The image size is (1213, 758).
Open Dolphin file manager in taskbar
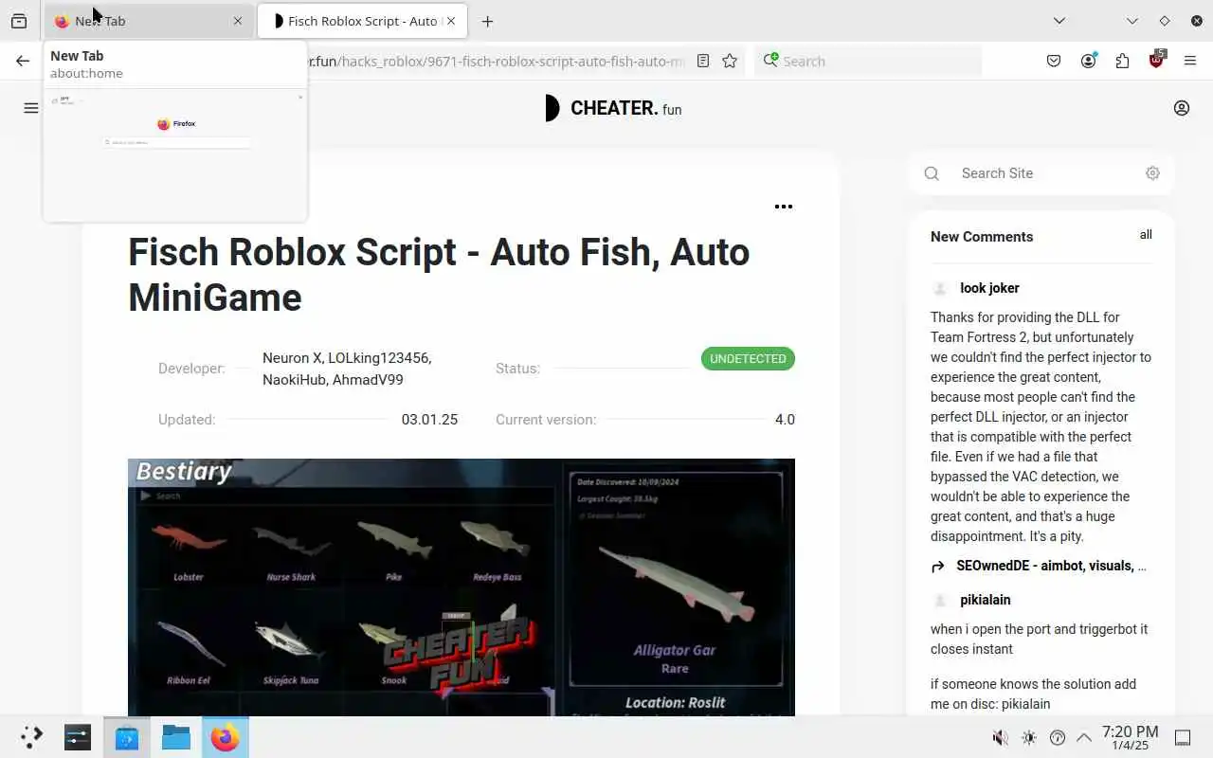pos(176,737)
